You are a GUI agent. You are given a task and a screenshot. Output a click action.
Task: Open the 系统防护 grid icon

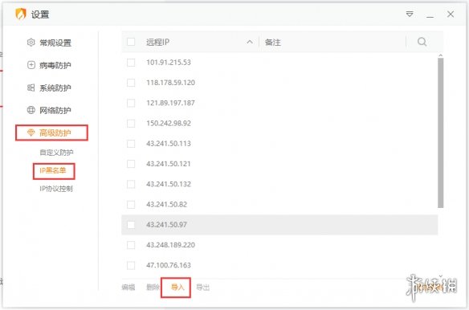click(x=31, y=88)
